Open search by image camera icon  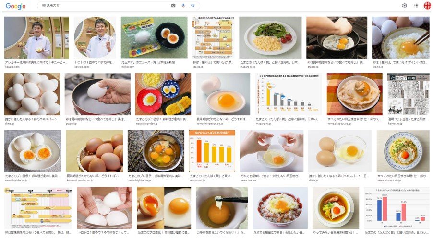tap(173, 6)
